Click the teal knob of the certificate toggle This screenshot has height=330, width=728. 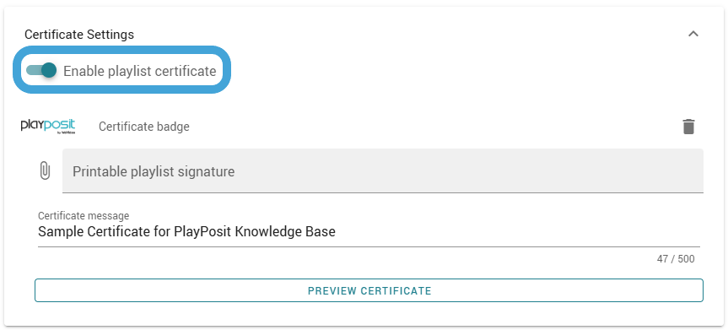click(49, 70)
